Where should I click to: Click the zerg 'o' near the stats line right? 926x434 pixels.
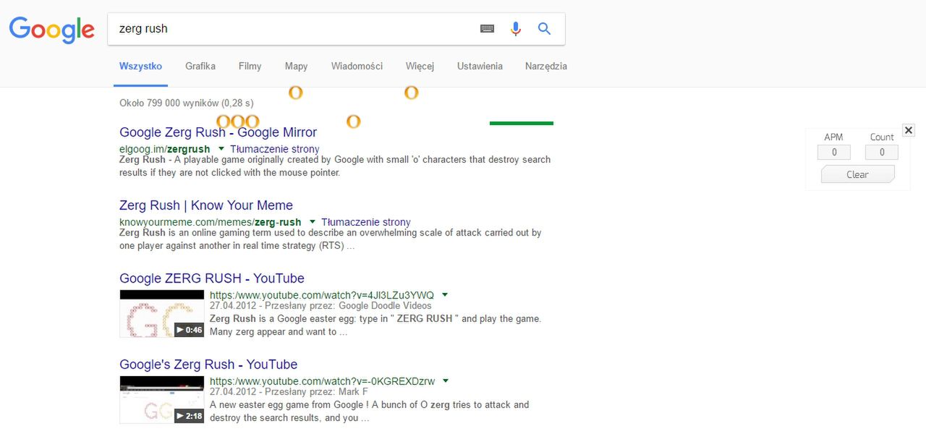pos(411,93)
